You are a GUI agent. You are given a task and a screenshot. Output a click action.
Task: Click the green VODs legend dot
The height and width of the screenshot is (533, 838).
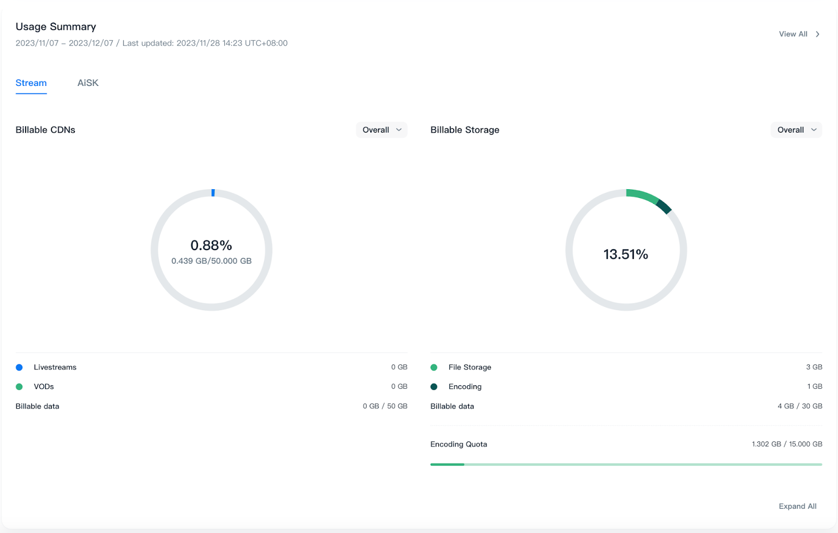(x=19, y=387)
